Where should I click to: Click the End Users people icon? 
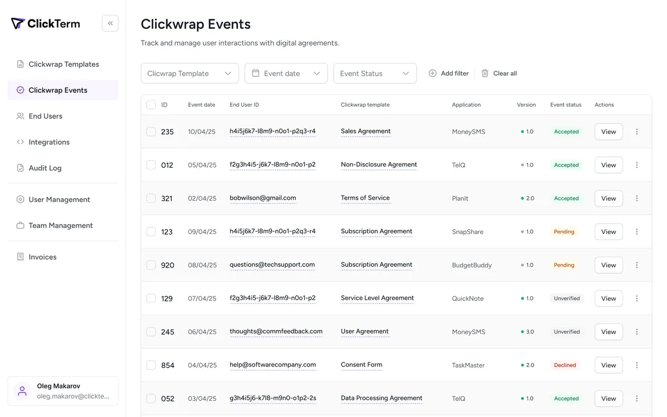[x=21, y=116]
